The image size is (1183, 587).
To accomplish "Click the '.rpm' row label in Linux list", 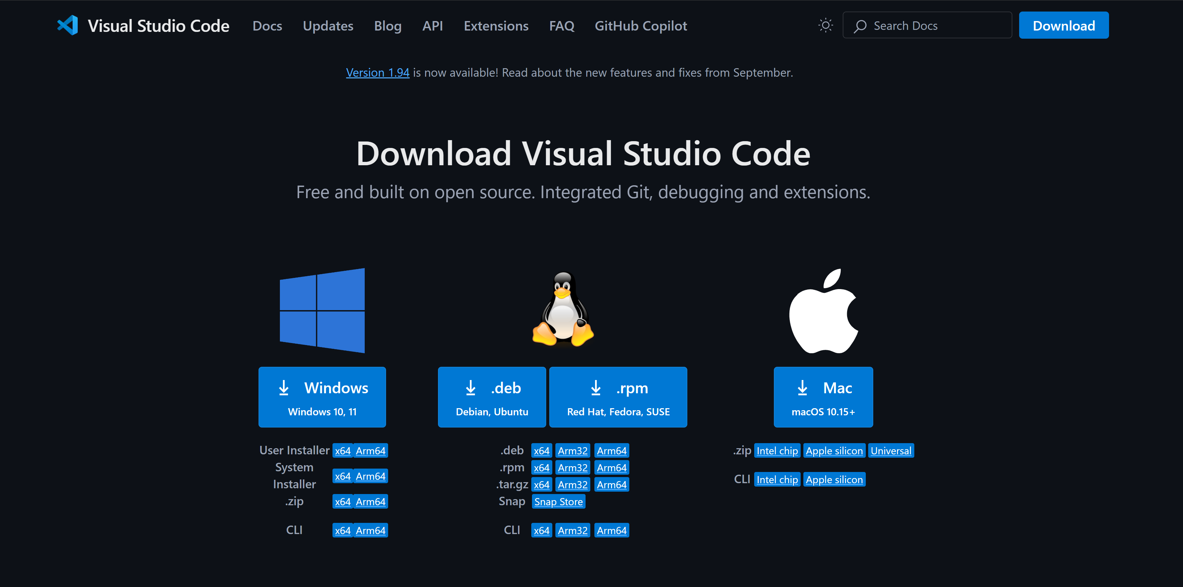I will pyautogui.click(x=512, y=467).
